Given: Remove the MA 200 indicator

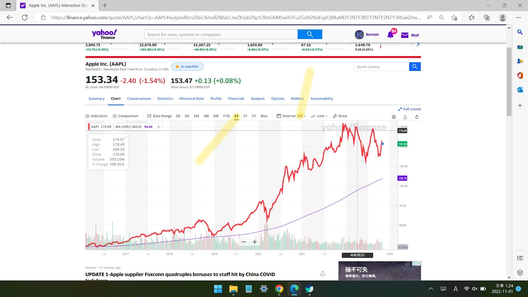Looking at the screenshot, I should coord(158,127).
